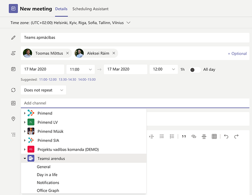
Task: Open the time zone dropdown
Action: 128,23
